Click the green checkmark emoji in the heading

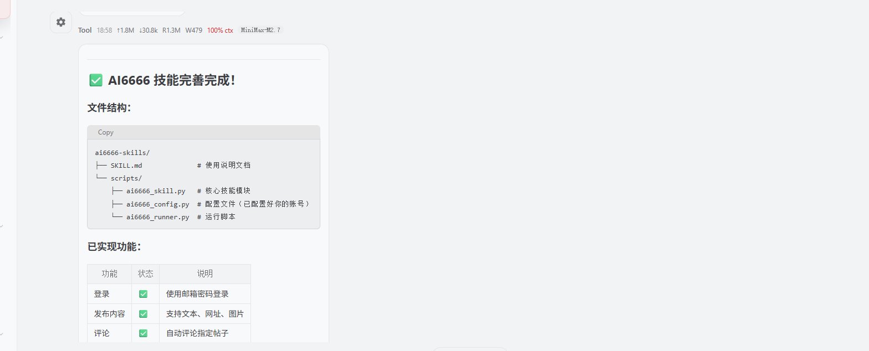(x=95, y=80)
